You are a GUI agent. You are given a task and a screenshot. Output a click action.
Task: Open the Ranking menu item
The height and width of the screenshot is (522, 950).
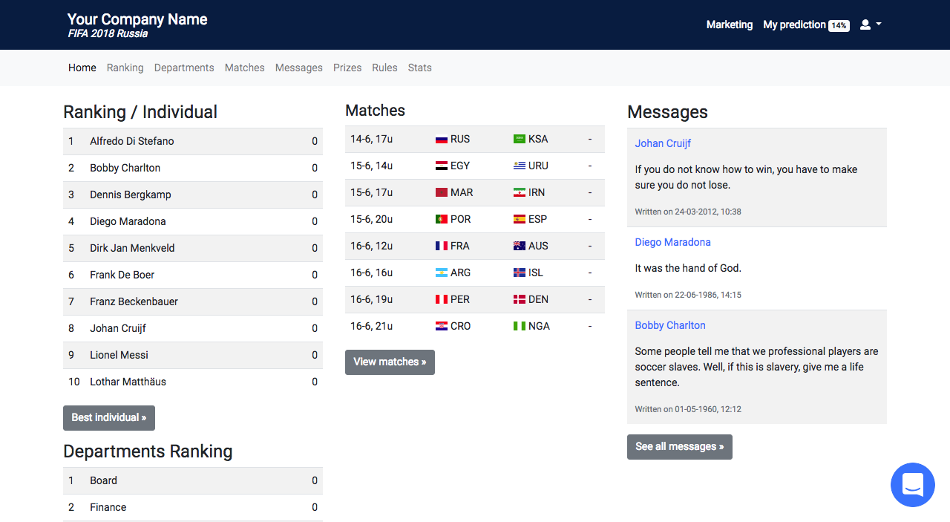(125, 68)
